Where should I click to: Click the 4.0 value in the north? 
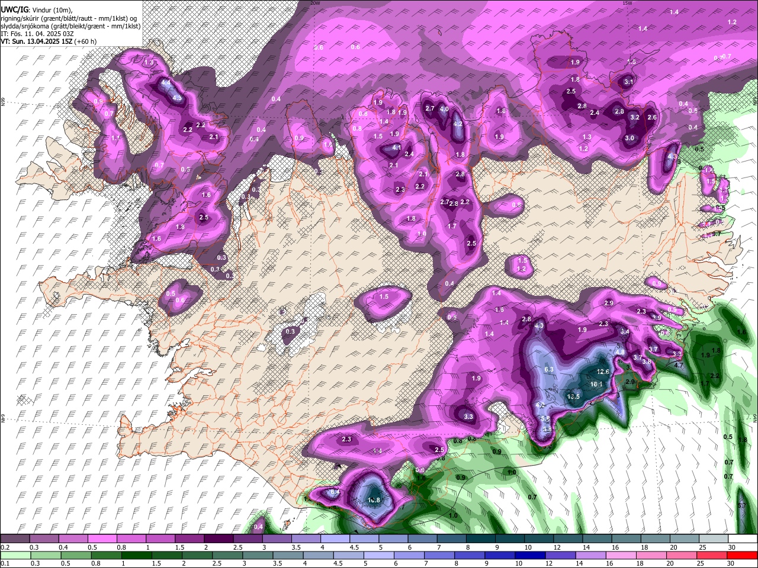444,109
